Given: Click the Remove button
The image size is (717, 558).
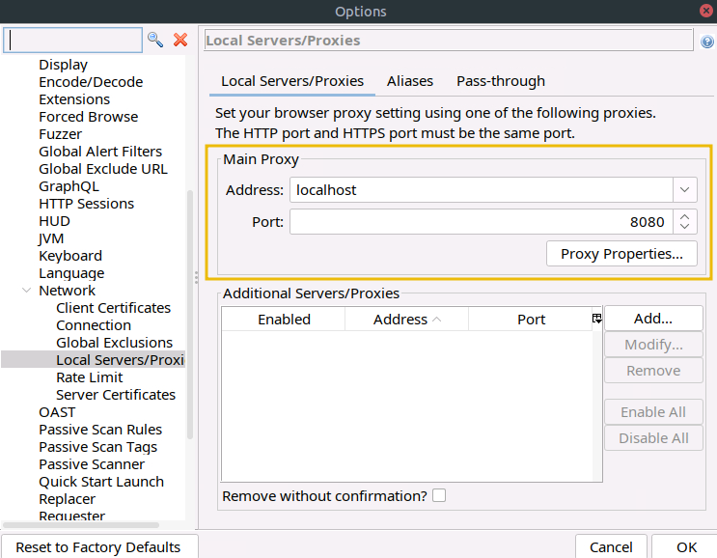Looking at the screenshot, I should 653,371.
